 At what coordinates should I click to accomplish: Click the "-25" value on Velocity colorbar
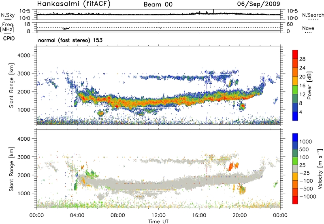(304, 173)
